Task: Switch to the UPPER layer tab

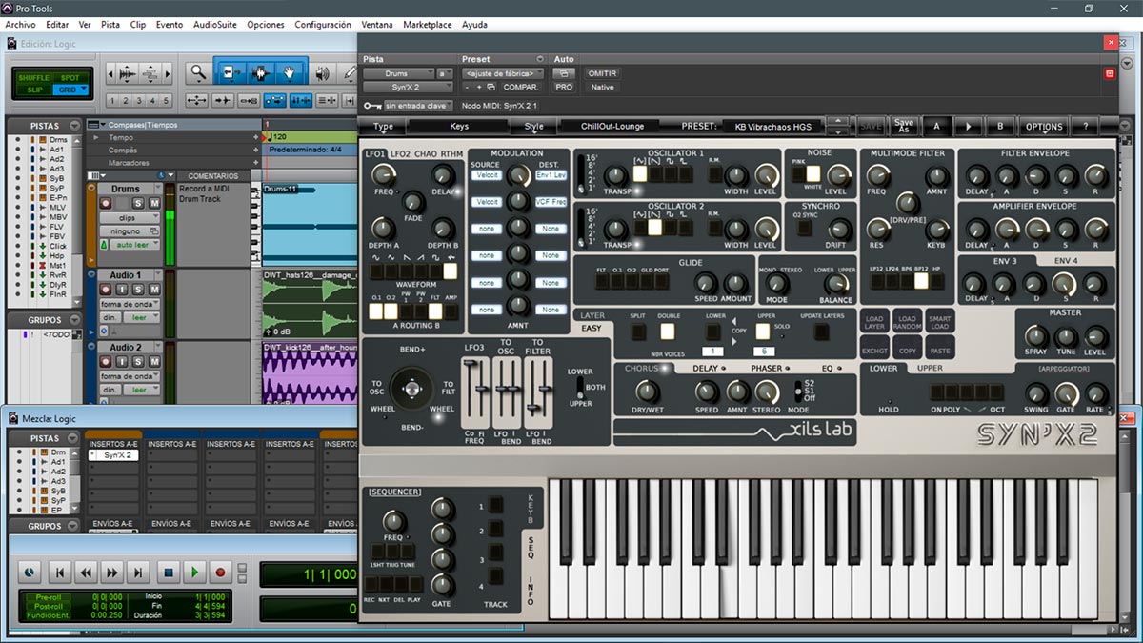Action: coord(930,369)
